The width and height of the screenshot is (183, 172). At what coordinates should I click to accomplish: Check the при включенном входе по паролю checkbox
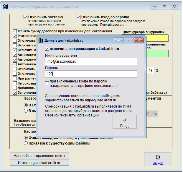[x=47, y=83]
